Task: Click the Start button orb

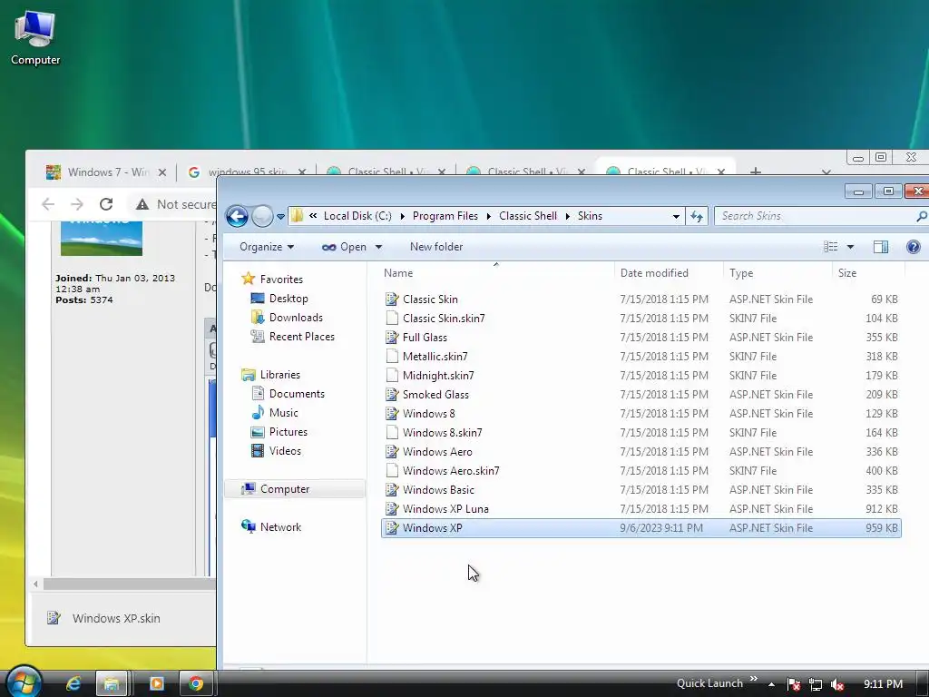Action: click(x=24, y=682)
